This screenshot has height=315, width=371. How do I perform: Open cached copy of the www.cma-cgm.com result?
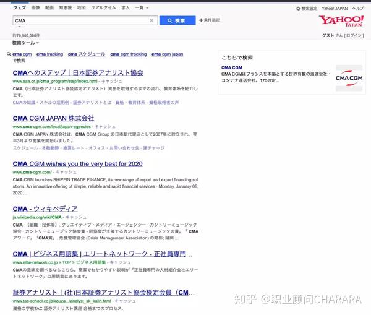(x=66, y=172)
